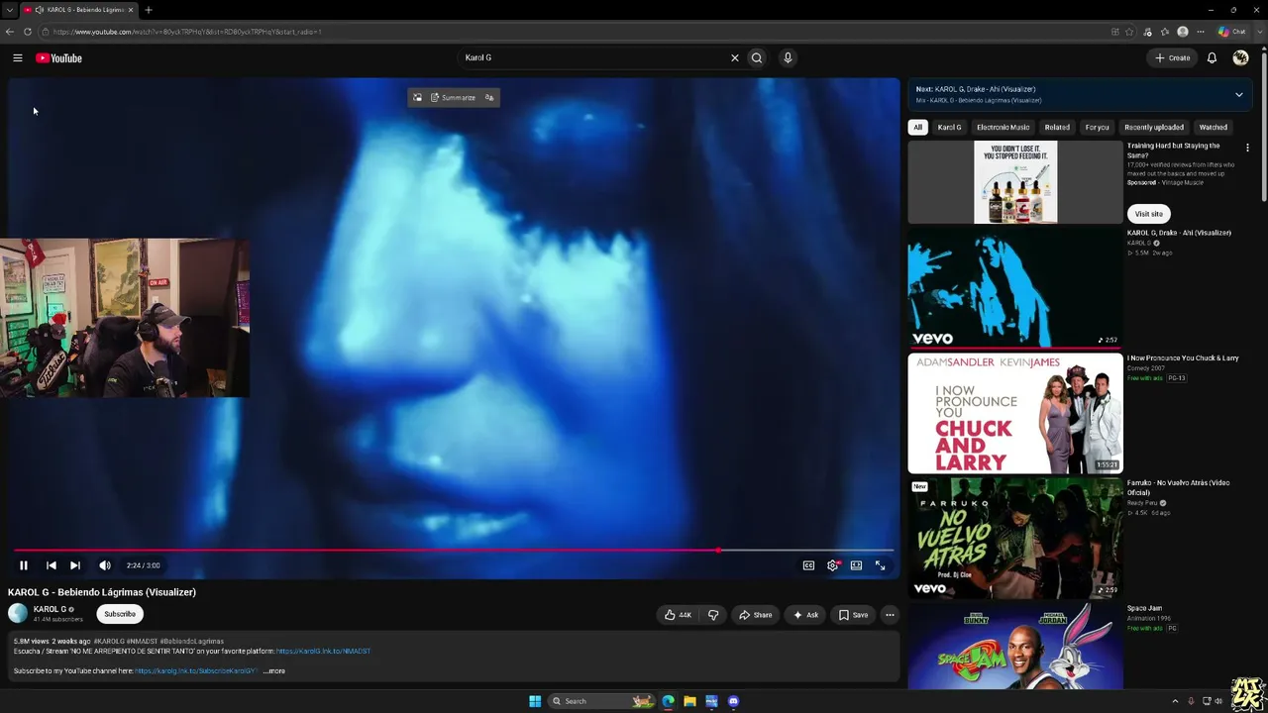Open the YouTube account avatar menu
1268x713 pixels.
(x=1240, y=58)
